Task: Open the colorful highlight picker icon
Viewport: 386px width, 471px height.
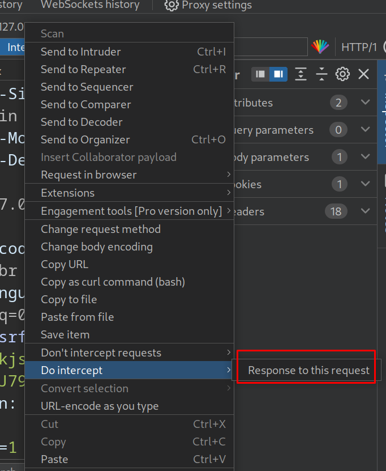Action: pyautogui.click(x=320, y=46)
